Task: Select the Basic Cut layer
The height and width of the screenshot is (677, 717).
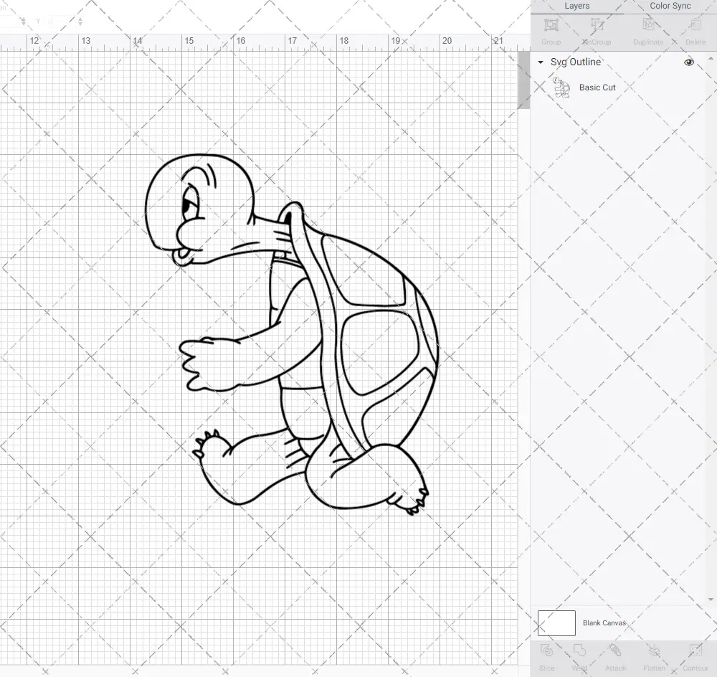Action: click(x=596, y=87)
